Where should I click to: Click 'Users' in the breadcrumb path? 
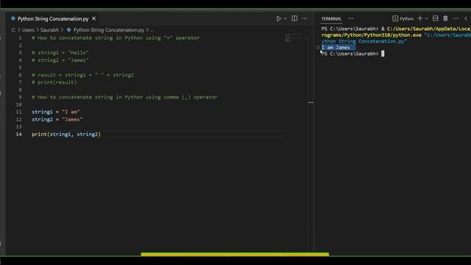click(x=28, y=29)
